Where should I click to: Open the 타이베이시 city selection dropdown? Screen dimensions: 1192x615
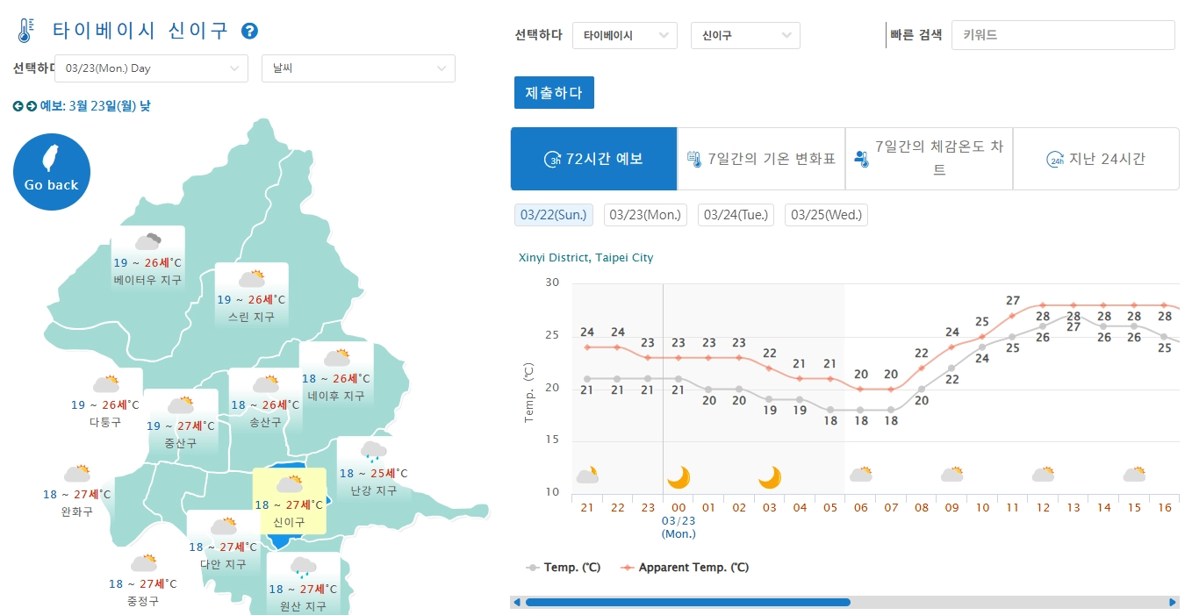point(624,35)
